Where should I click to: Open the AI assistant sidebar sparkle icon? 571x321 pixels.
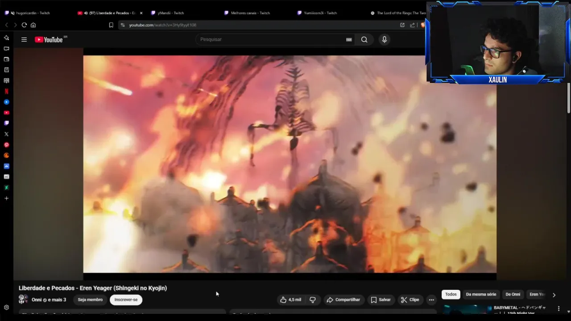[6, 38]
